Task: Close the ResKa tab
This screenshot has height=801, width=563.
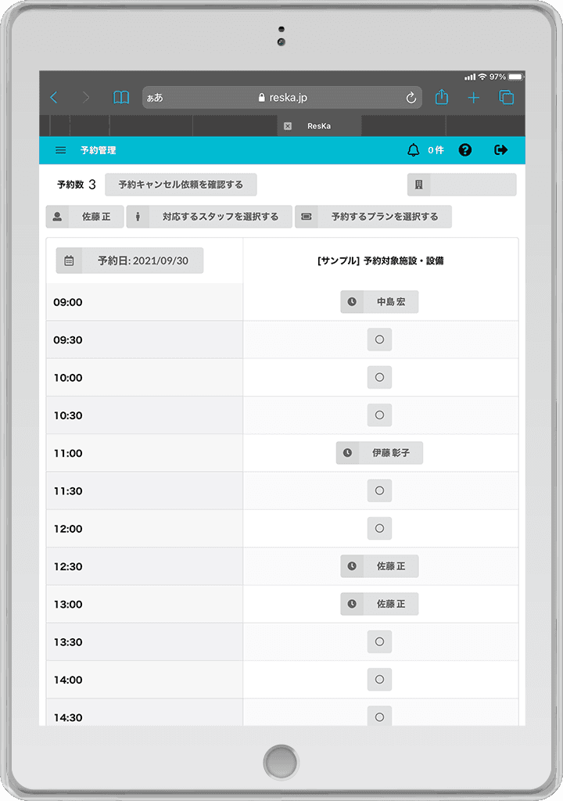Action: pos(288,126)
